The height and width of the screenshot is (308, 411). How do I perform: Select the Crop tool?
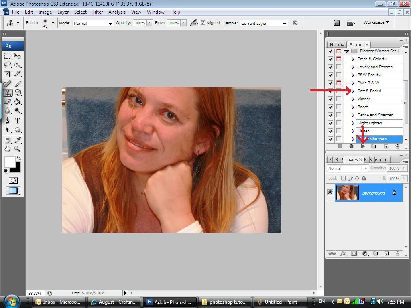[8, 74]
